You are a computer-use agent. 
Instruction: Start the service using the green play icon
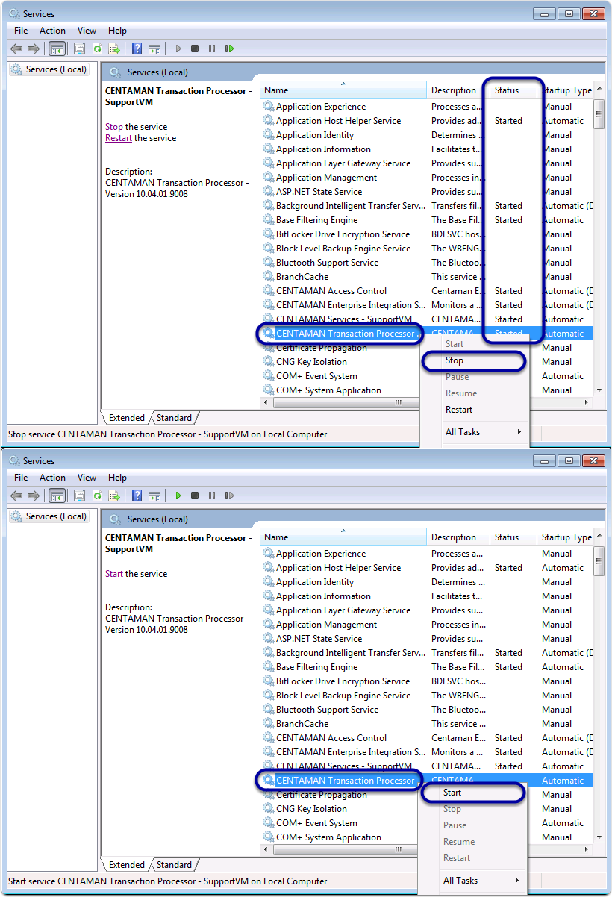coord(178,496)
